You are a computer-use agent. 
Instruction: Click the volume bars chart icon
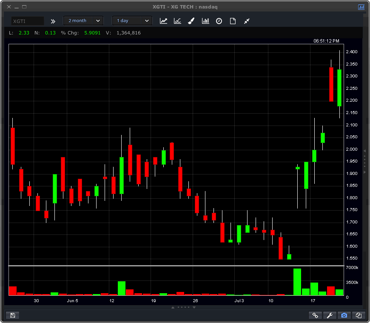pos(205,21)
